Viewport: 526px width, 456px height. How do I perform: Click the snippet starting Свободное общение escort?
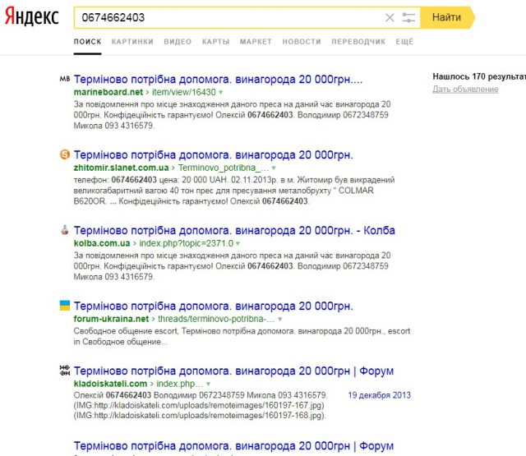(242, 336)
